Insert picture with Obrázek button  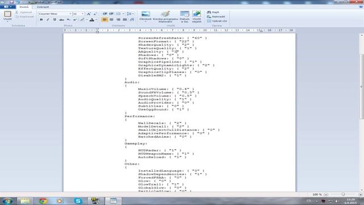(x=146, y=17)
